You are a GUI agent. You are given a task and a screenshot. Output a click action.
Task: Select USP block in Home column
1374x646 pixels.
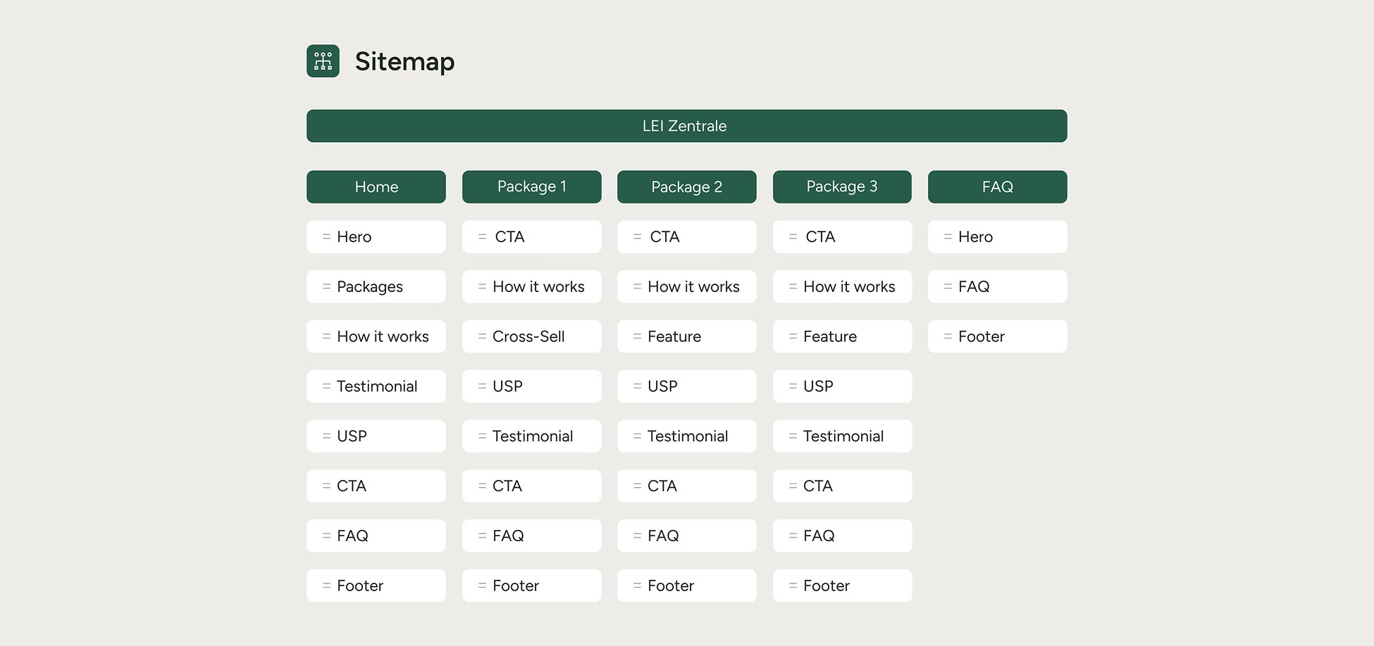click(x=376, y=436)
